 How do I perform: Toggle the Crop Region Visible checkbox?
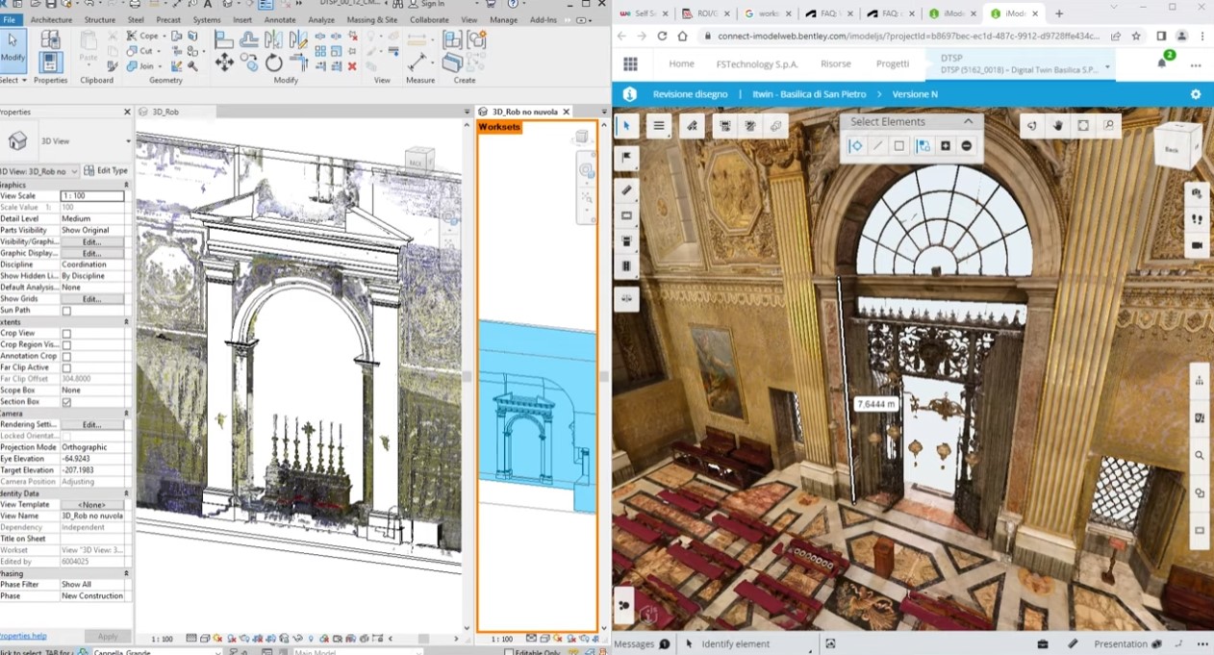tap(66, 345)
